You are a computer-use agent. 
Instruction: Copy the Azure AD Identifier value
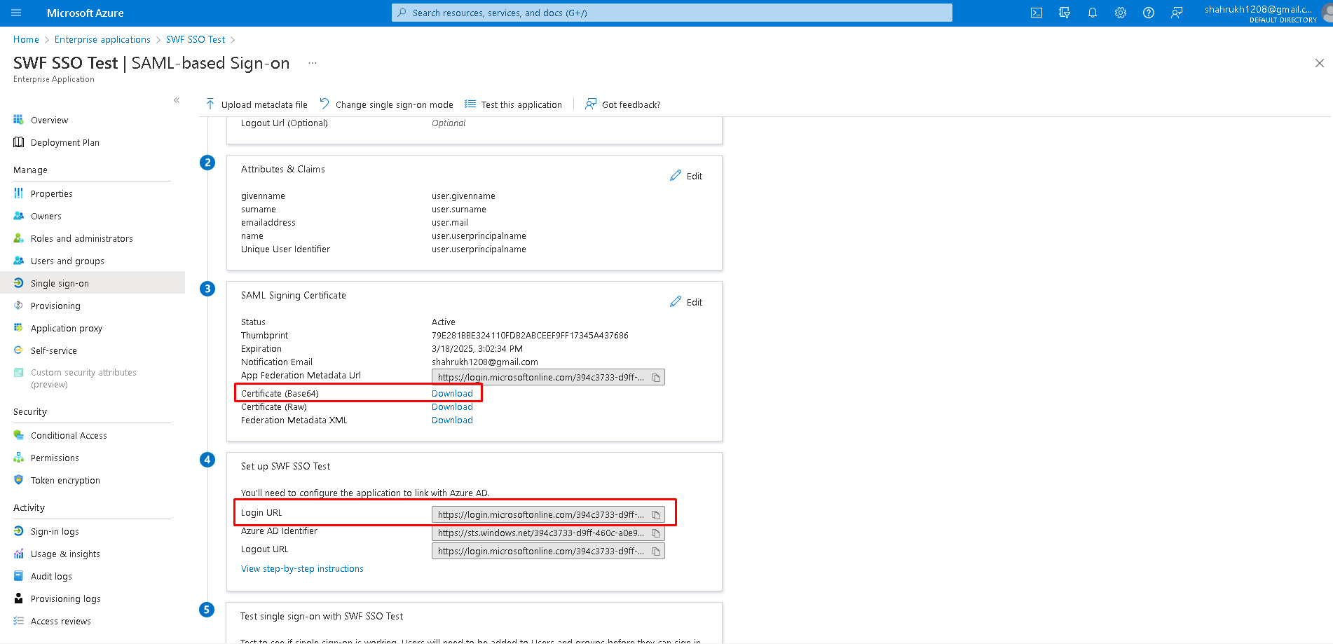(656, 533)
